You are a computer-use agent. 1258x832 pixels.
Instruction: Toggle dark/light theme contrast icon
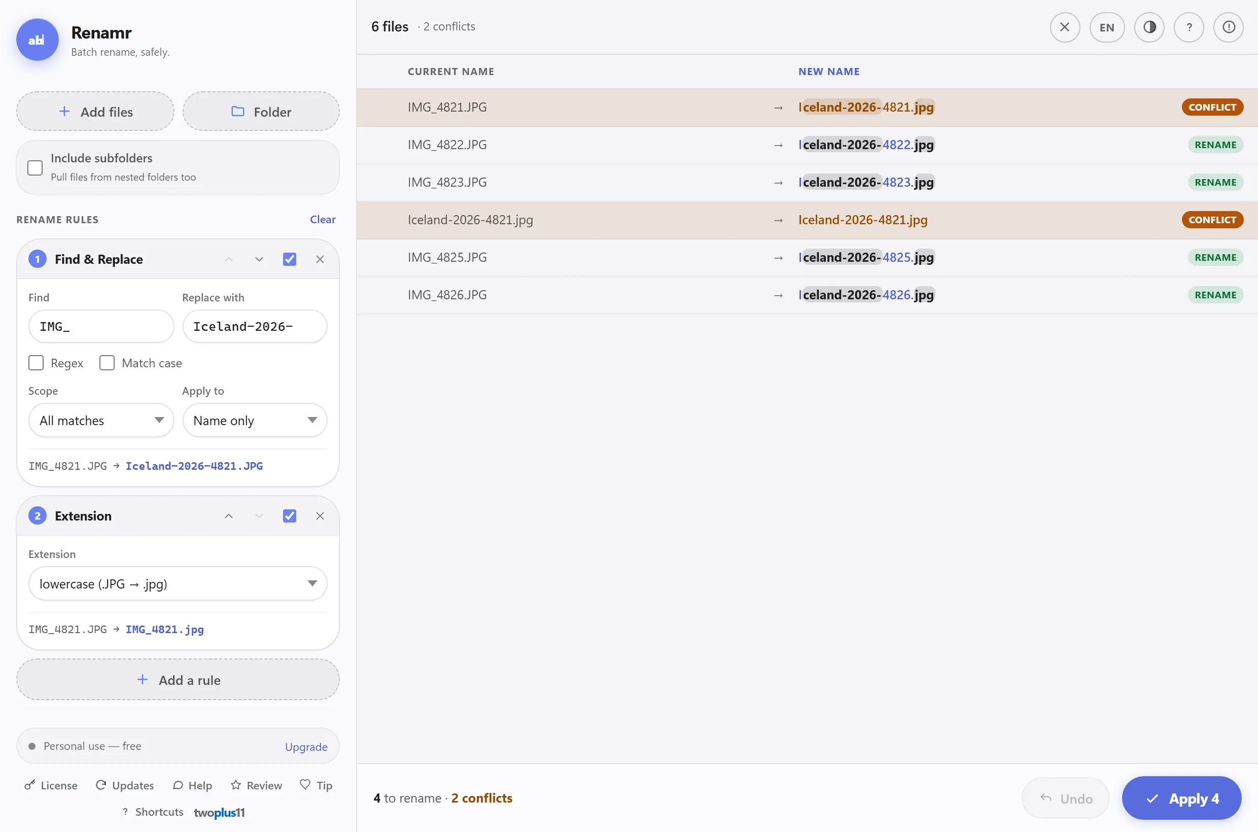(1149, 27)
